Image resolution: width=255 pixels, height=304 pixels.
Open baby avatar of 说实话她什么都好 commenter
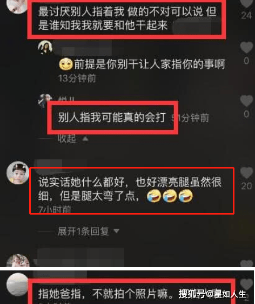(x=18, y=173)
